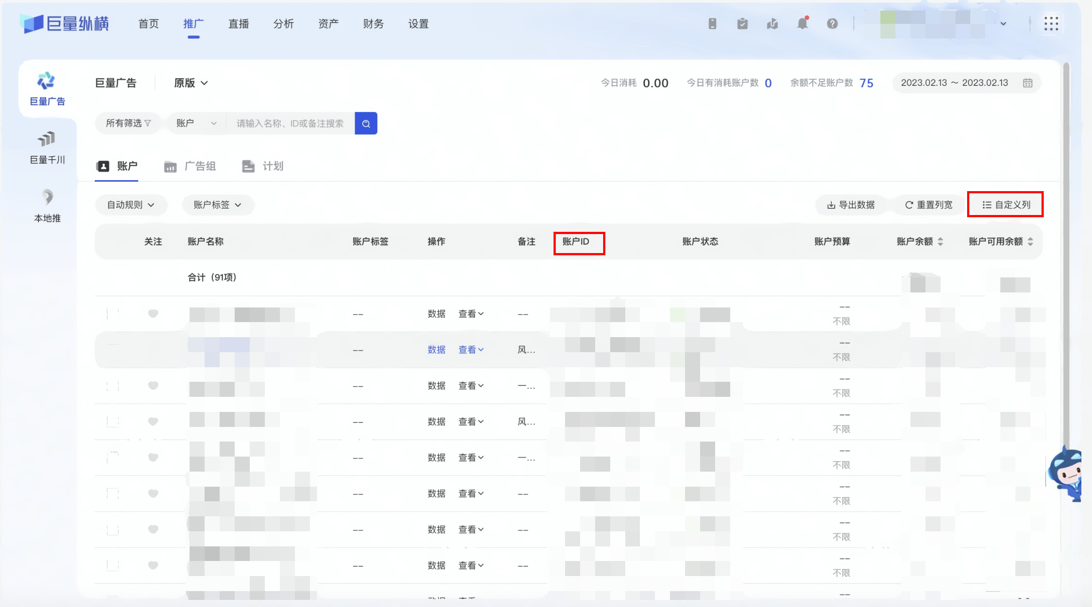This screenshot has width=1092, height=607.
Task: Open the task clipboard icon in the top bar
Action: point(743,23)
